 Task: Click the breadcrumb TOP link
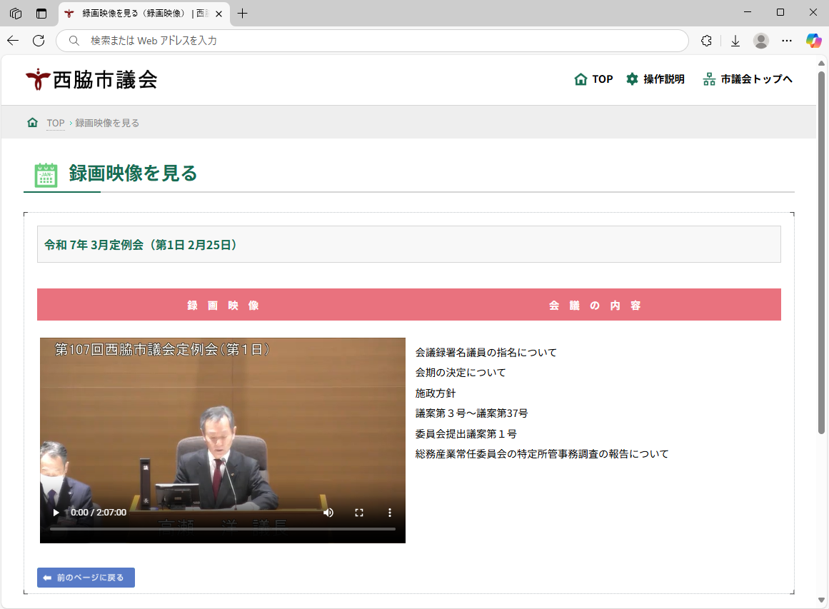coord(56,123)
